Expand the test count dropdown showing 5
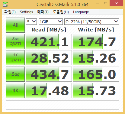This screenshot has width=125, height=114. tap(31, 22)
